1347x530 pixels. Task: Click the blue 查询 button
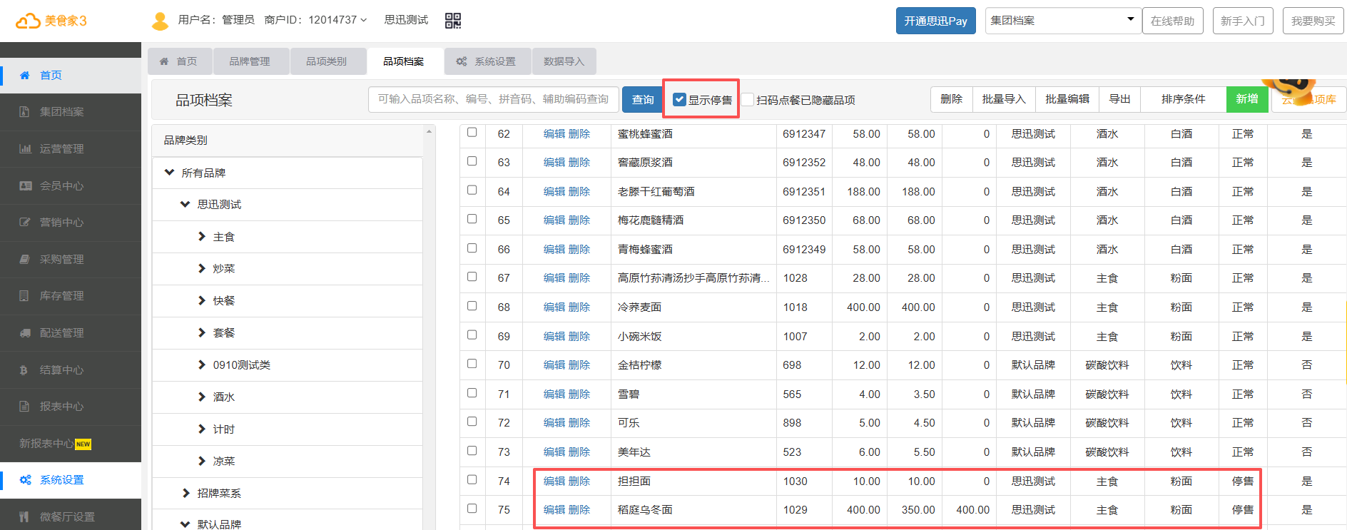coord(642,100)
